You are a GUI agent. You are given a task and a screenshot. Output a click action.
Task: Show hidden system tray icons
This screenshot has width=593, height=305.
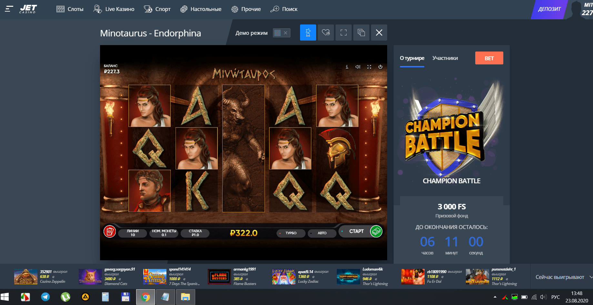click(x=495, y=297)
